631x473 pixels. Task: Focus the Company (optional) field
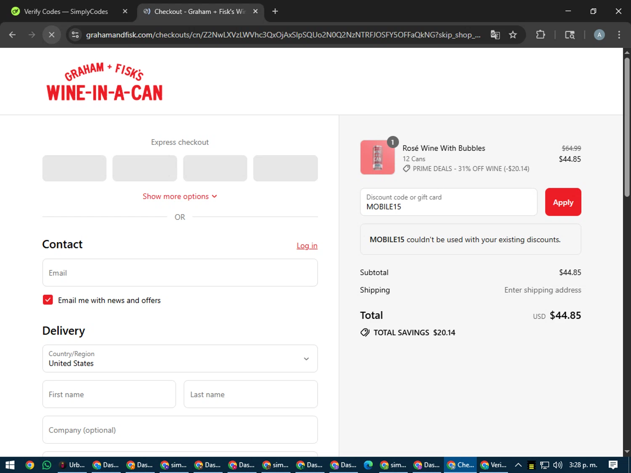click(x=180, y=430)
